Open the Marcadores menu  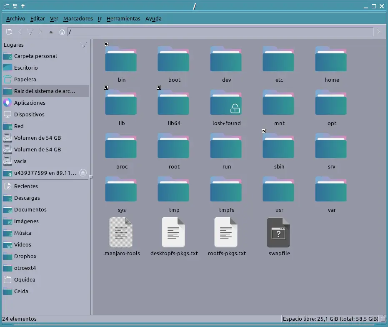click(x=78, y=19)
